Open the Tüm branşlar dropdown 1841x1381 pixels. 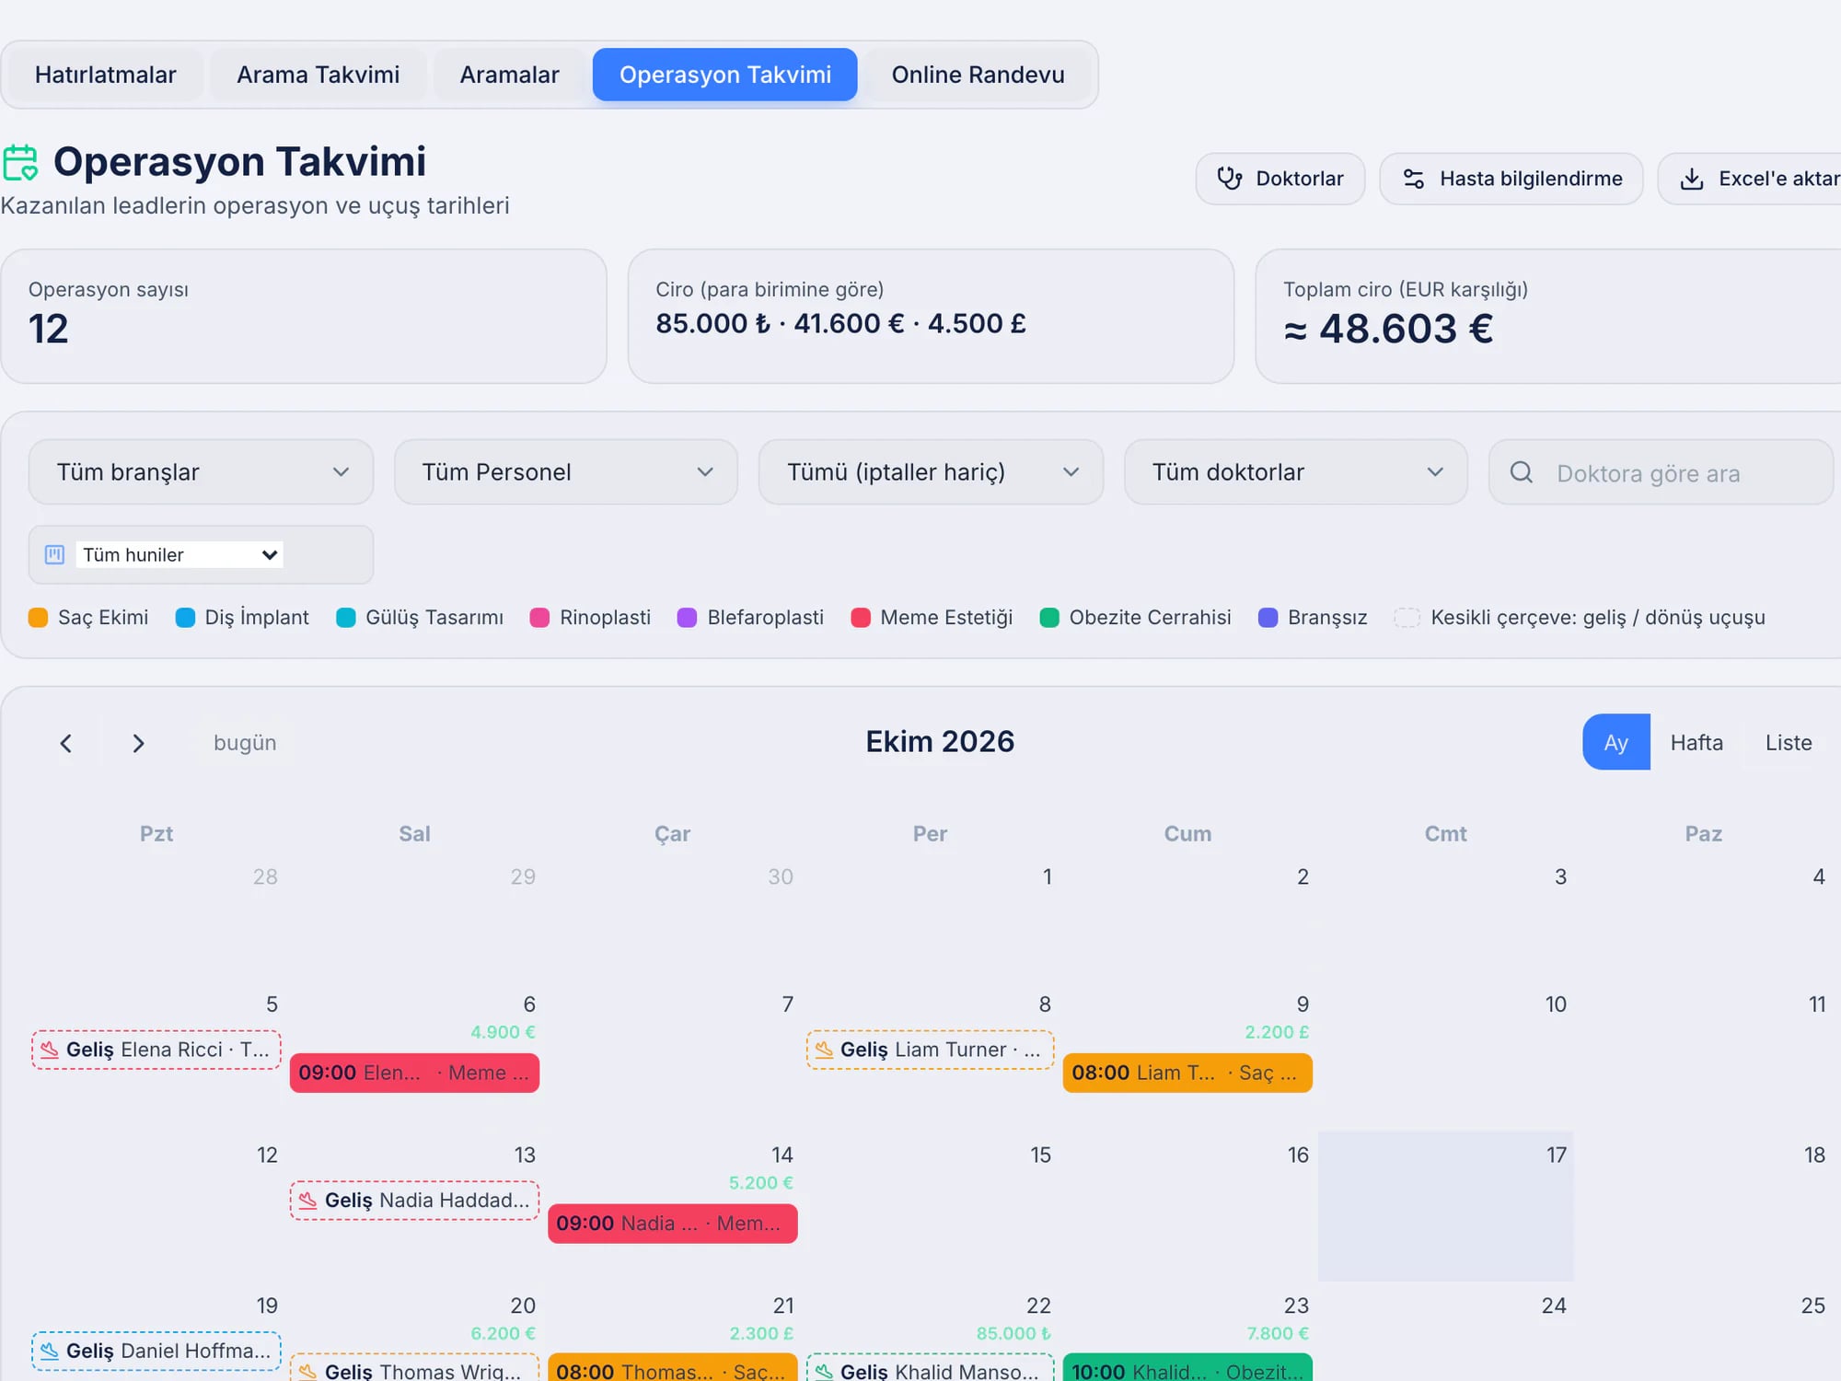pos(201,472)
